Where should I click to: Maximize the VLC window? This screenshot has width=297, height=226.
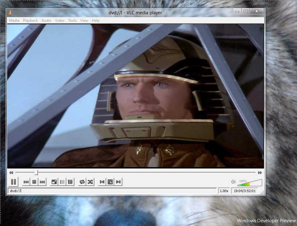246,12
